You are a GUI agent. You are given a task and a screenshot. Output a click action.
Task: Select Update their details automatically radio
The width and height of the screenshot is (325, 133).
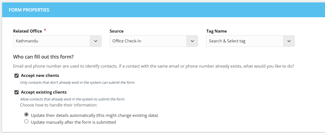[x=26, y=115]
